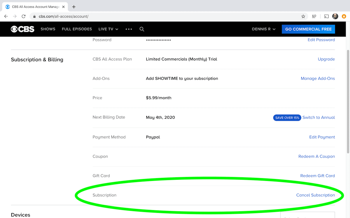Click the 'Price' row label
This screenshot has width=350, height=218.
[97, 98]
